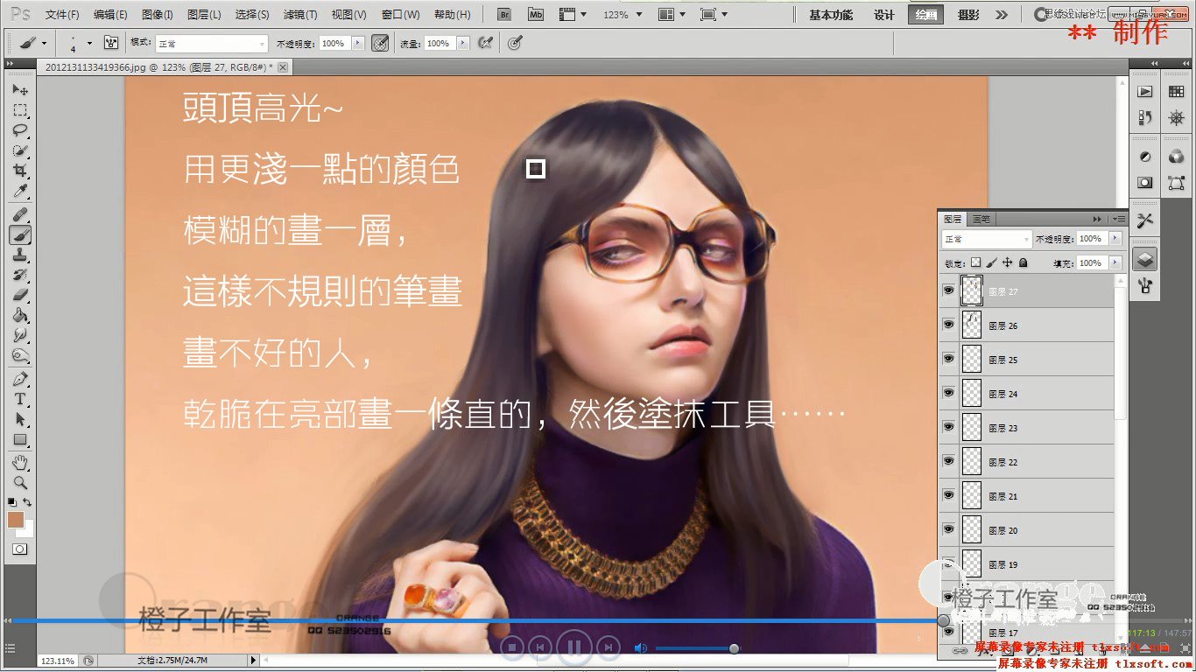Hide layer 图层 25
Image resolution: width=1196 pixels, height=672 pixels.
pos(949,360)
